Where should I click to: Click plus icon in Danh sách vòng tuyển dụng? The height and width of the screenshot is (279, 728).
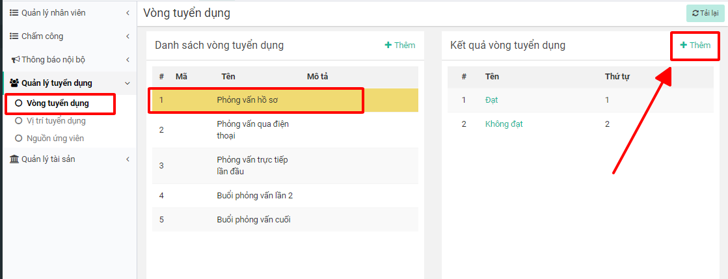(x=388, y=45)
